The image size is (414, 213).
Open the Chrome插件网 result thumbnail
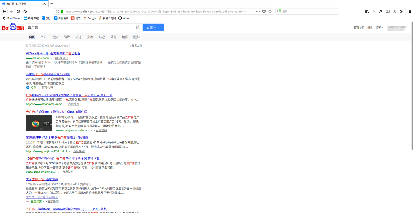(39, 123)
